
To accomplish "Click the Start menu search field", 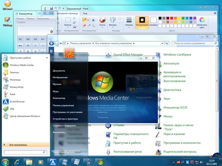I will [x=25, y=152].
